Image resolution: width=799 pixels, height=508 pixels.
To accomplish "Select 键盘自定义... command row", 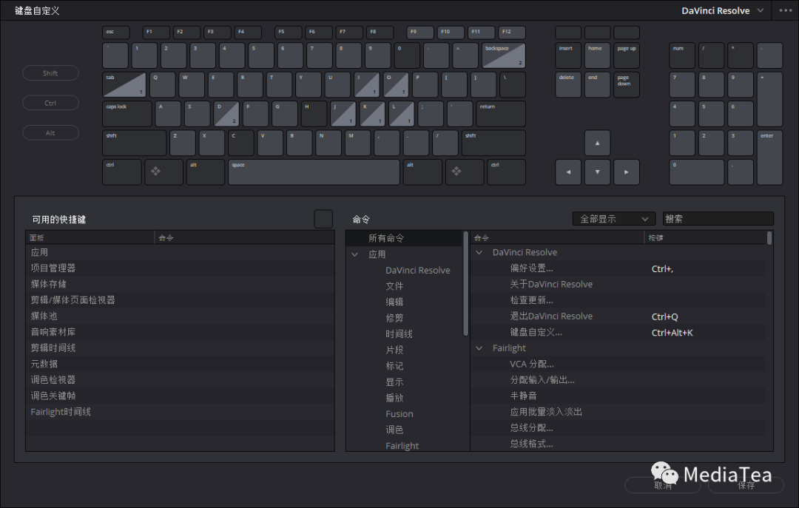I will pyautogui.click(x=618, y=332).
